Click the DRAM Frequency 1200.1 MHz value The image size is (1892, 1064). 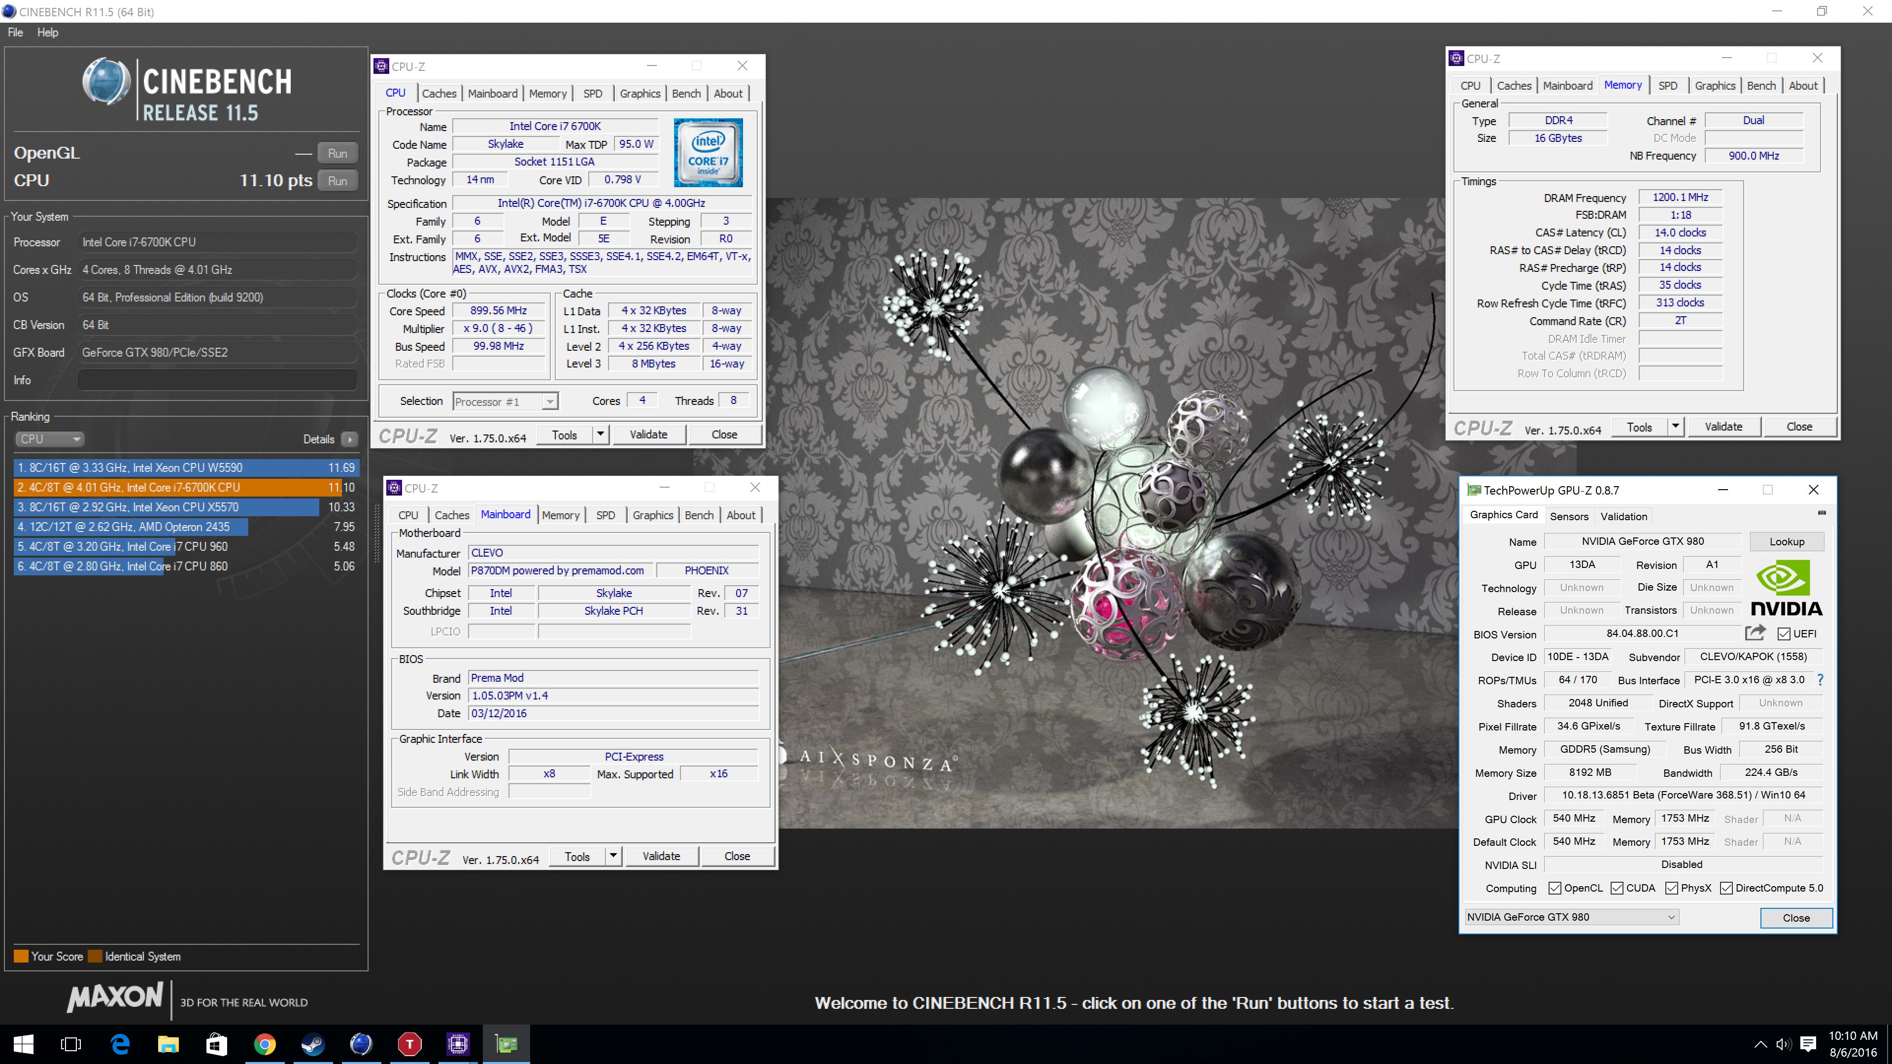(1680, 198)
